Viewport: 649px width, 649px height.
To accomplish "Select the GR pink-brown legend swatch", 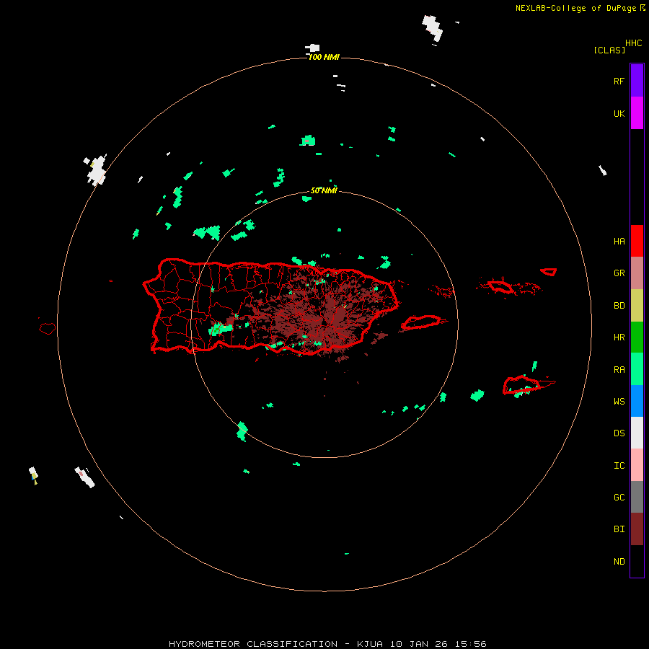I will (x=637, y=273).
